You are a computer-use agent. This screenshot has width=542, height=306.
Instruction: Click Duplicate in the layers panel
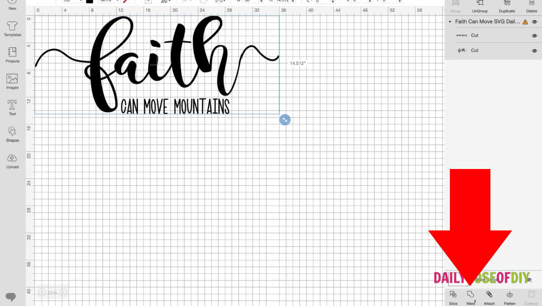[507, 6]
